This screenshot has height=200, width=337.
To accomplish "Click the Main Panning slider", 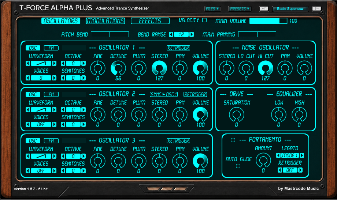I will 257,34.
